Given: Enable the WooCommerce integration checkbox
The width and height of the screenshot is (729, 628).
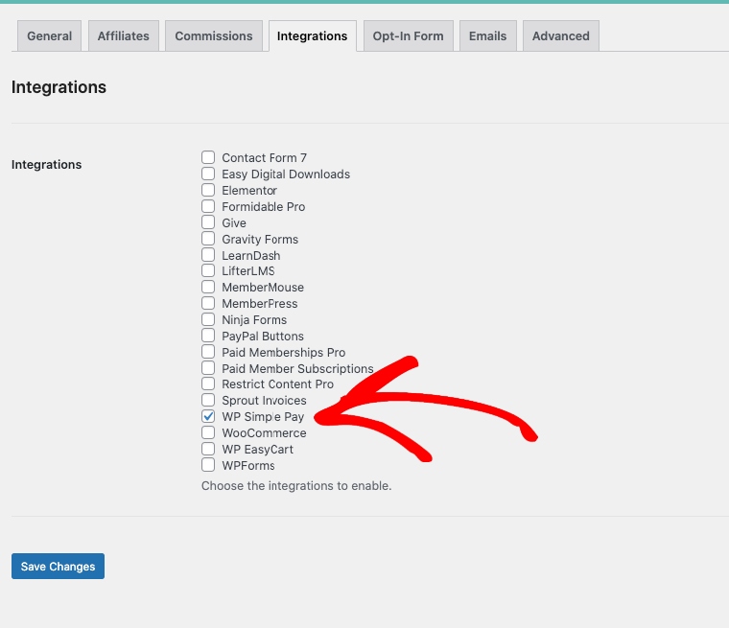Looking at the screenshot, I should [208, 433].
